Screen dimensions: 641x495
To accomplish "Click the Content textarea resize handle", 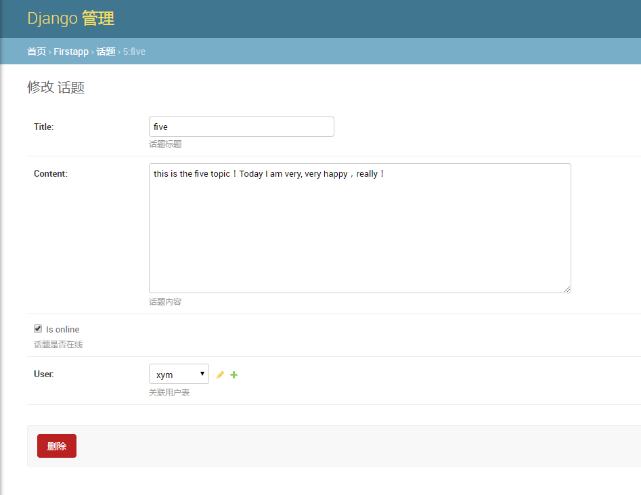I will pos(567,289).
